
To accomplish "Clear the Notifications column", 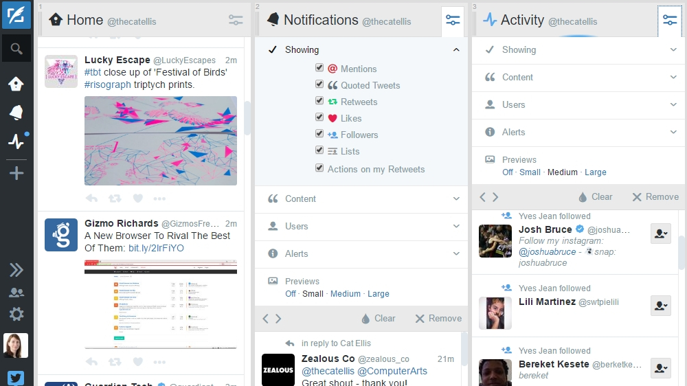I will point(379,319).
